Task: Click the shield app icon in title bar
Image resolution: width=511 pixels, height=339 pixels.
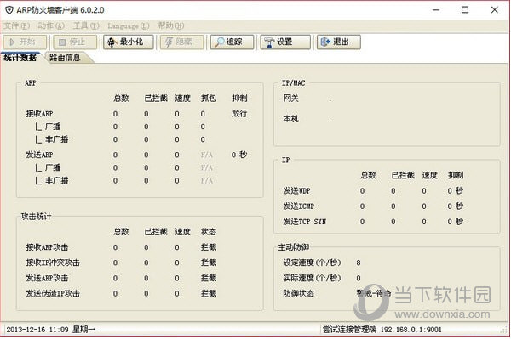Action: point(9,10)
